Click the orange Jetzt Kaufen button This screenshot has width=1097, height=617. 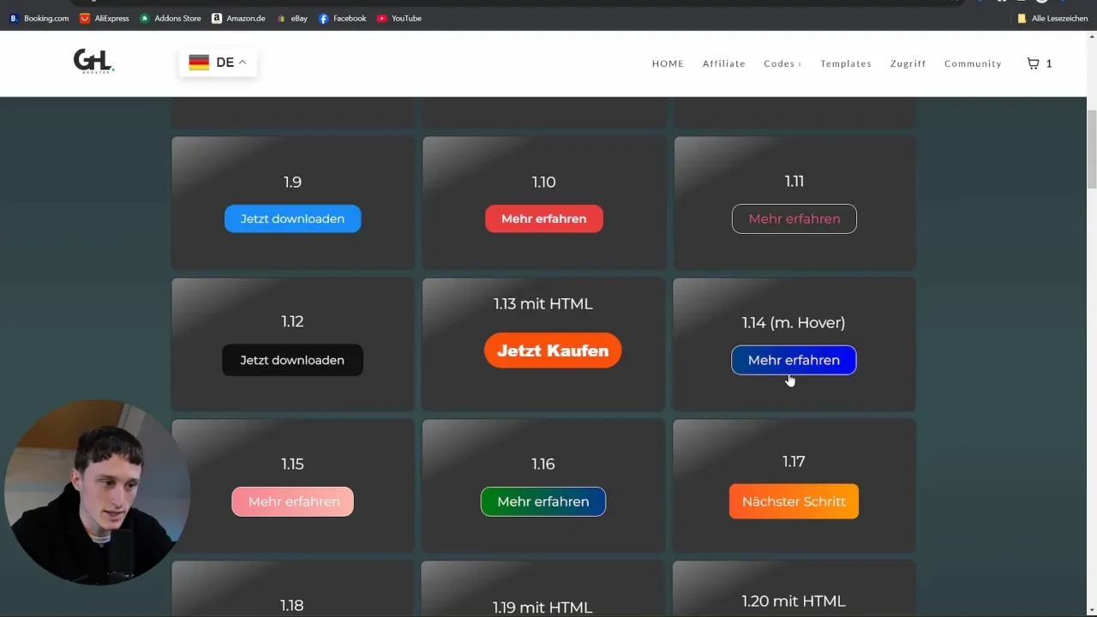point(553,350)
